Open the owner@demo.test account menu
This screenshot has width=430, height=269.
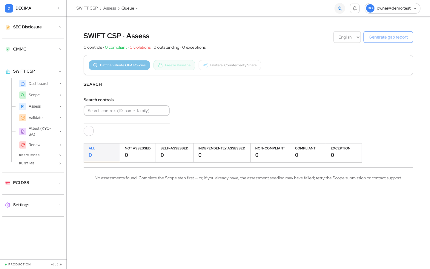(x=392, y=8)
